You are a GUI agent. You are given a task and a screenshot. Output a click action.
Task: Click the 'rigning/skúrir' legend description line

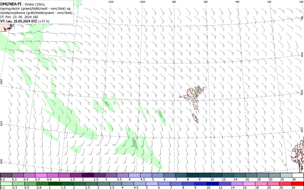click(36, 9)
